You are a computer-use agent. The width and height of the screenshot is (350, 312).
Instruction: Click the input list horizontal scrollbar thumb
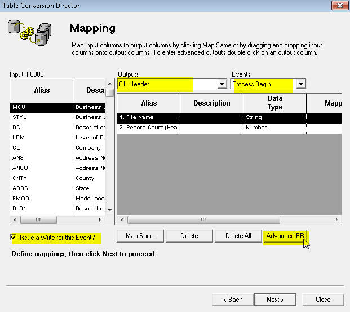coord(38,219)
